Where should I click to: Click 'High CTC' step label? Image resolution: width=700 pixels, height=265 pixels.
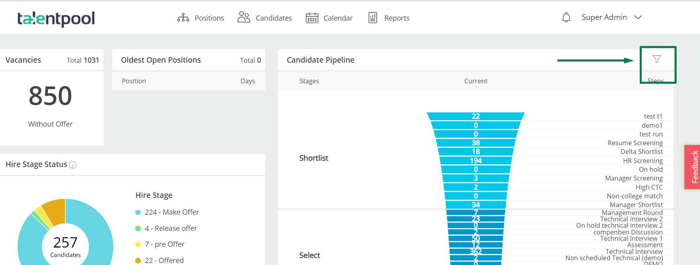click(649, 187)
